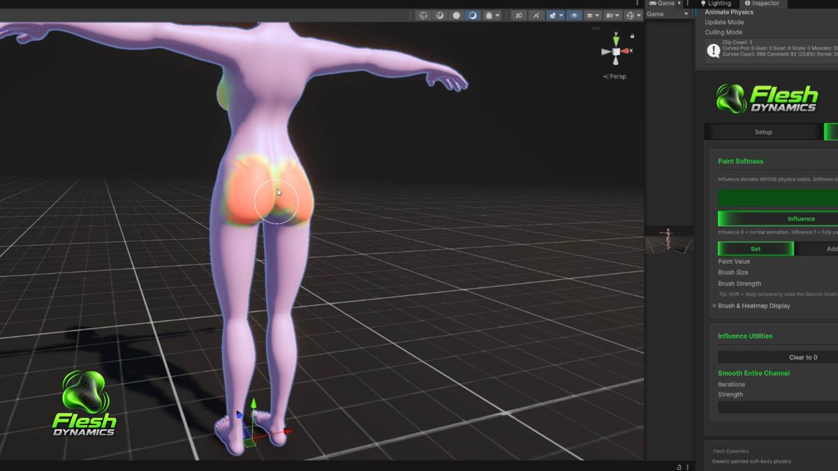Click the play arrow beside Game tab
The width and height of the screenshot is (838, 471).
click(x=679, y=3)
